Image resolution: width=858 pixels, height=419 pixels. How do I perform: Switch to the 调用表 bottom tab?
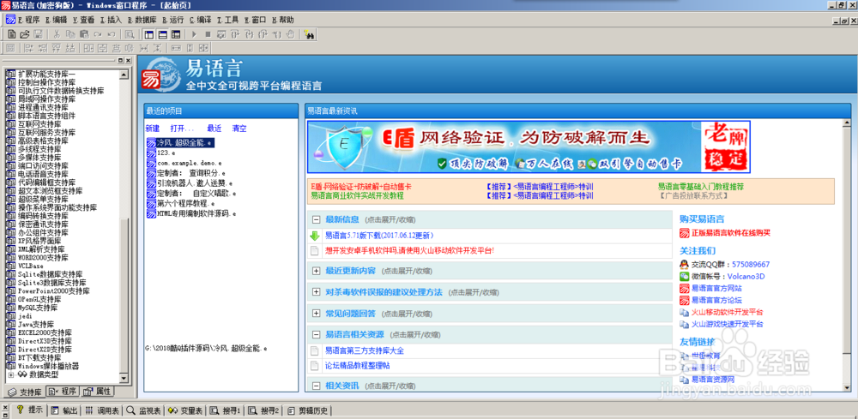102,410
